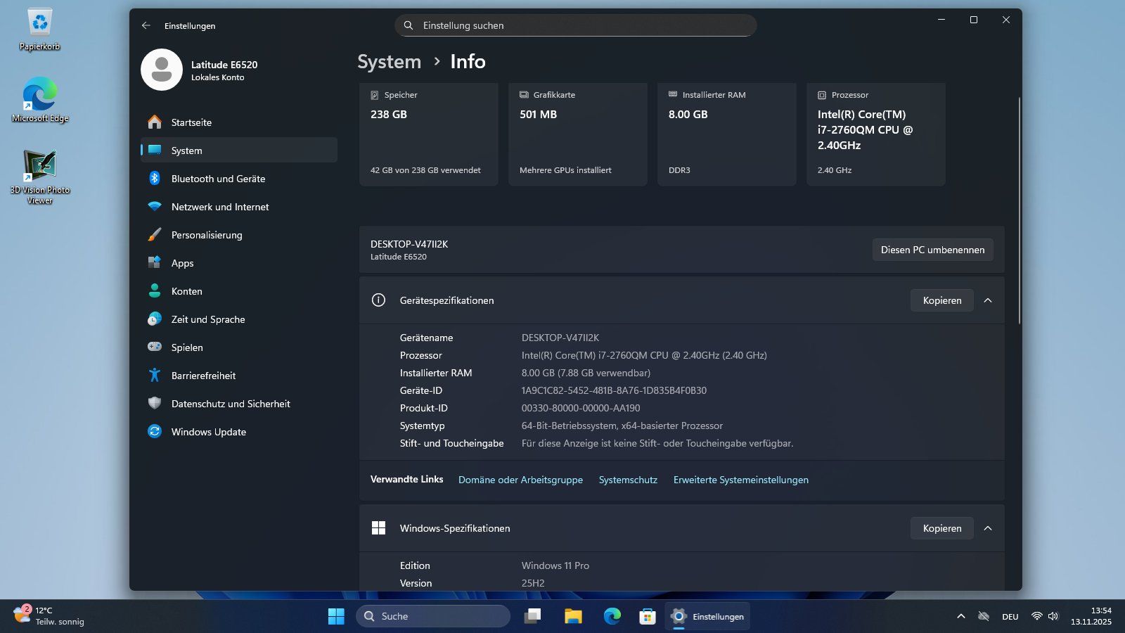Screen dimensions: 1125x633
Task: Click the back arrow in Einstellungen
Action: click(146, 25)
